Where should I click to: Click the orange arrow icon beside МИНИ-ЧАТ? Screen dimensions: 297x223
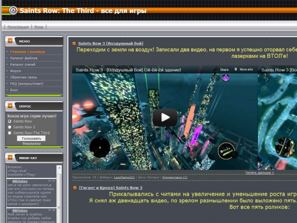coord(10,158)
